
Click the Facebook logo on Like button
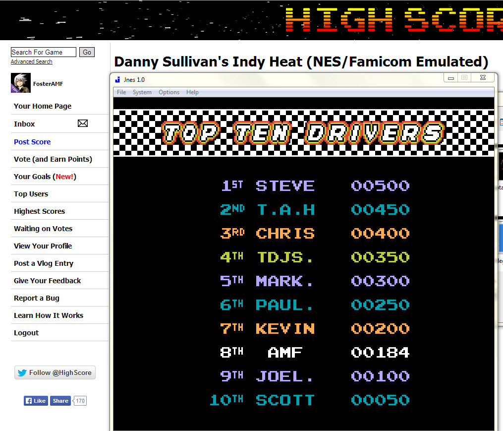point(29,401)
